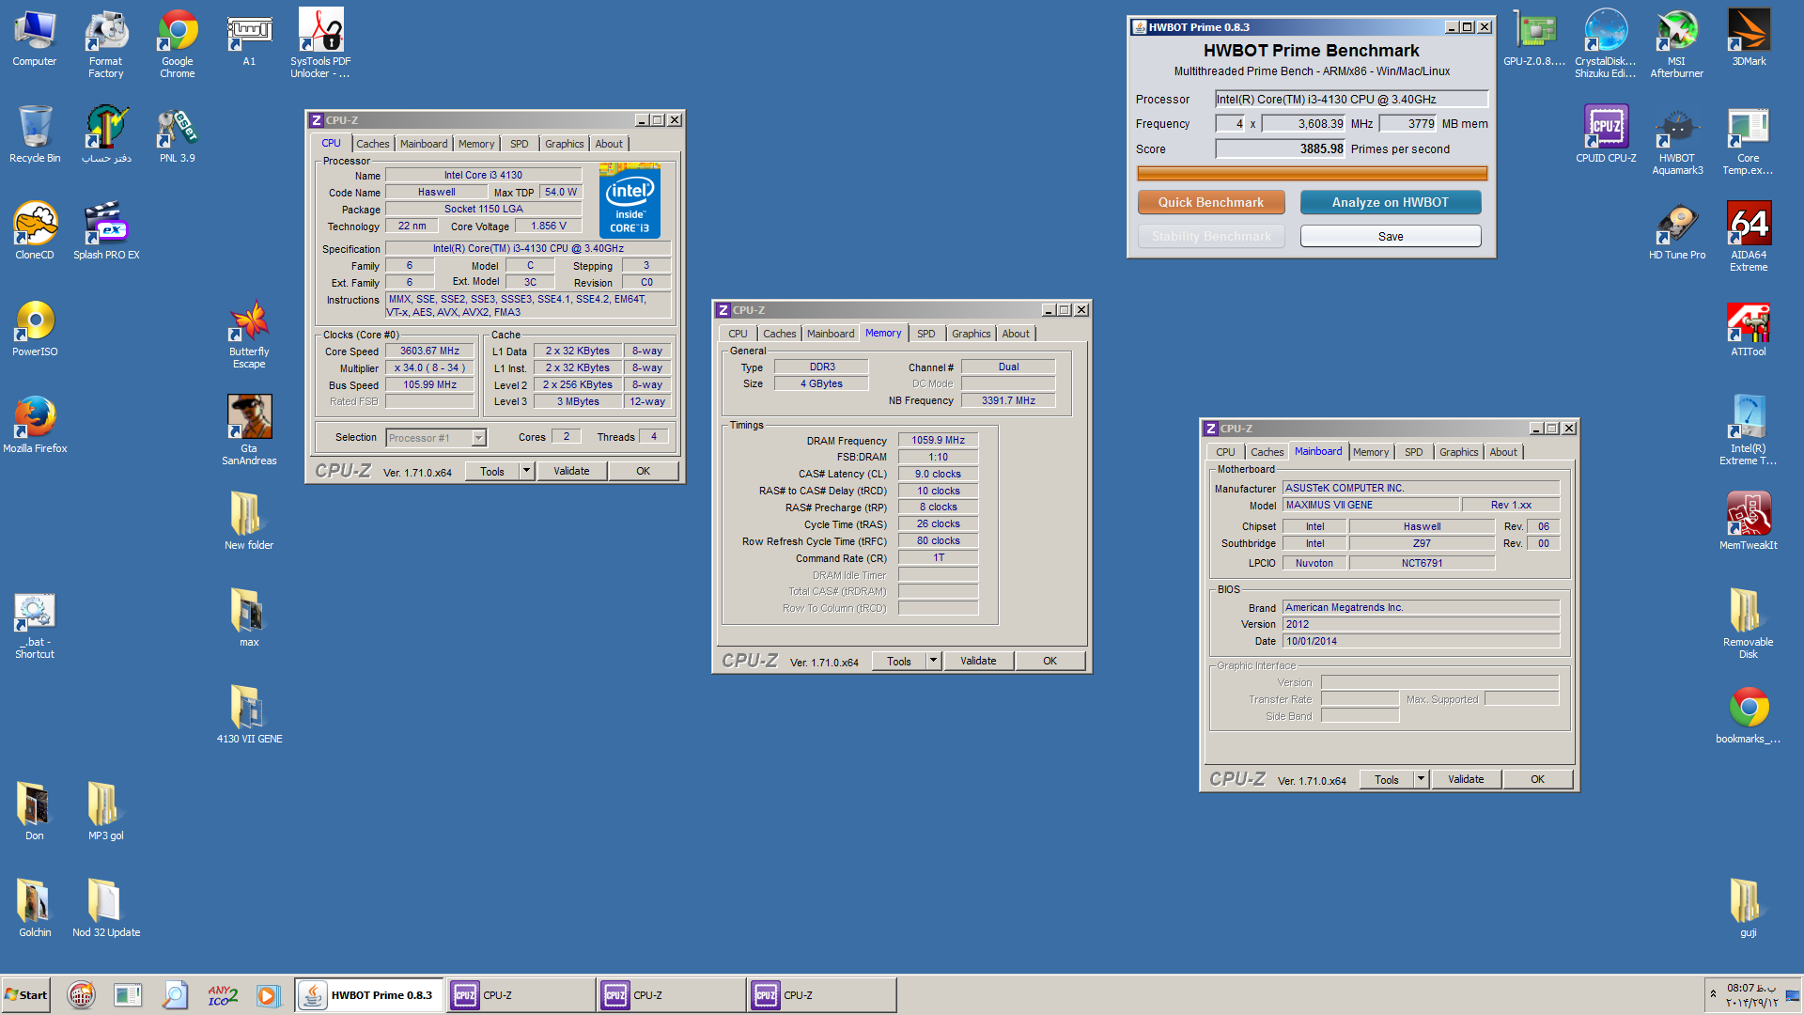Screen dimensions: 1804x1015
Task: Open the Tools dropdown arrow in the CPU-Z CPU window
Action: (x=526, y=471)
